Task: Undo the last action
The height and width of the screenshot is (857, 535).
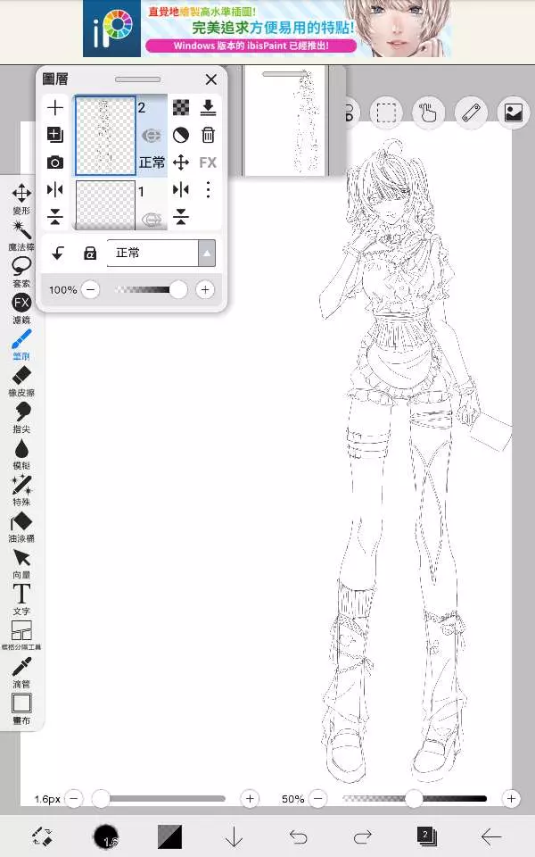Action: click(x=299, y=836)
